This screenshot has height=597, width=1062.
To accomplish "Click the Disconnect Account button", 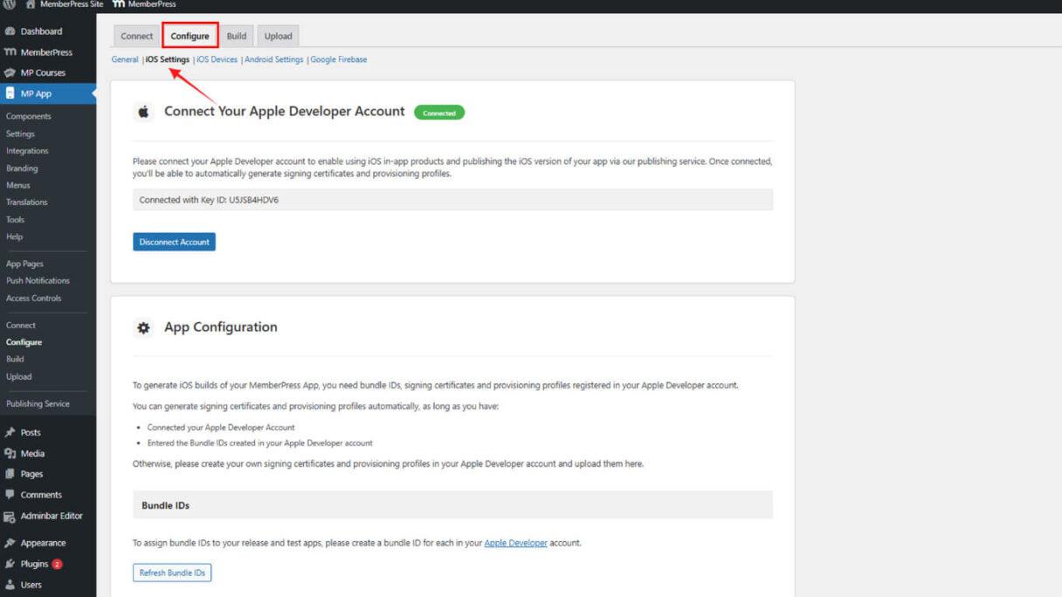I will pyautogui.click(x=174, y=242).
